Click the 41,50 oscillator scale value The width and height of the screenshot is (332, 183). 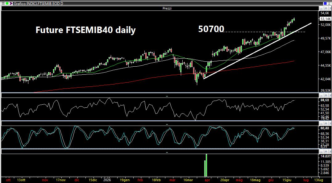[325, 113]
